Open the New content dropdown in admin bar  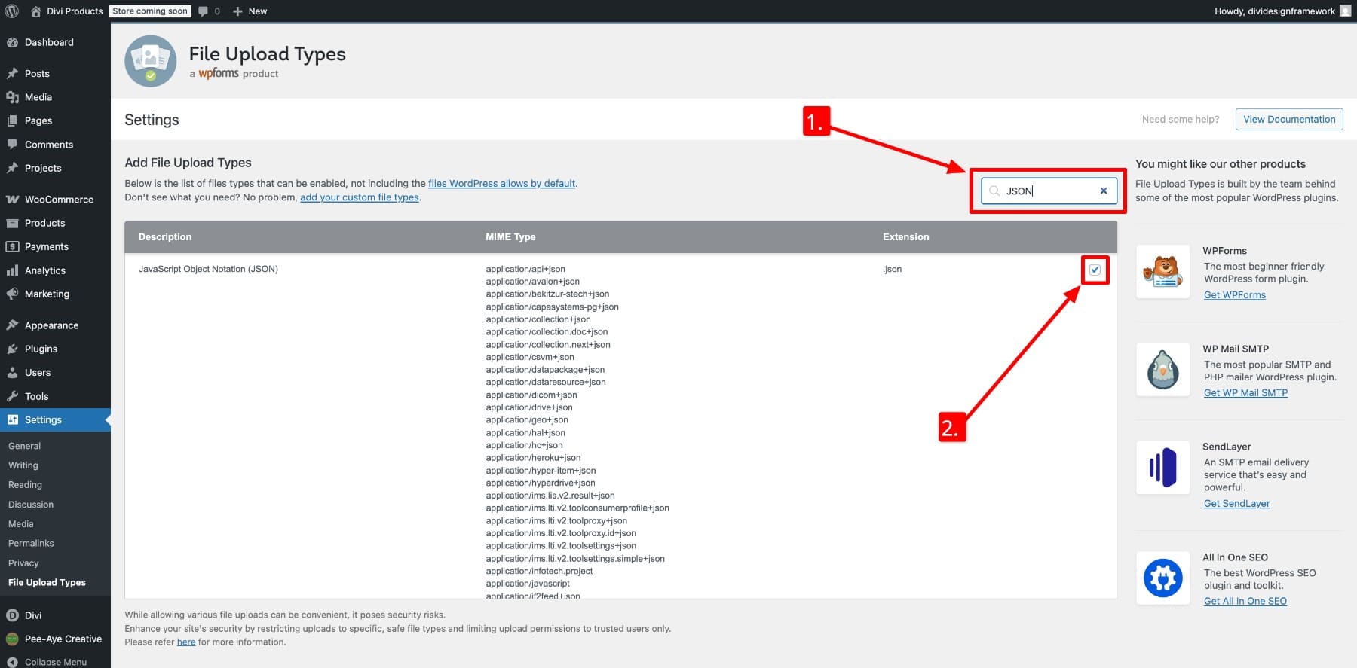[x=250, y=11]
